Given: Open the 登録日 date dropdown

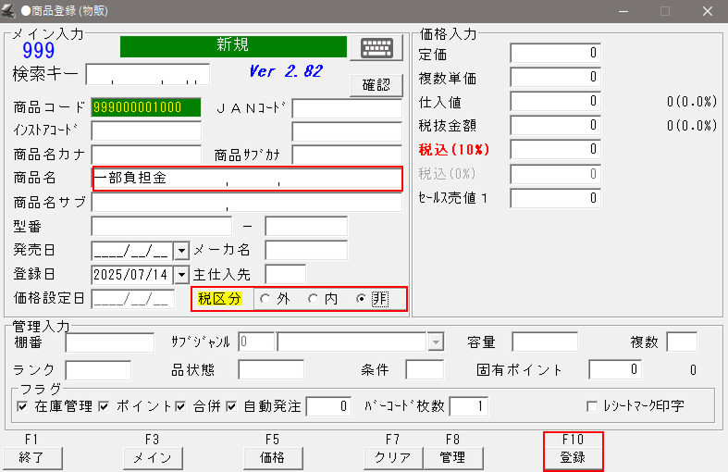Looking at the screenshot, I should (x=181, y=275).
